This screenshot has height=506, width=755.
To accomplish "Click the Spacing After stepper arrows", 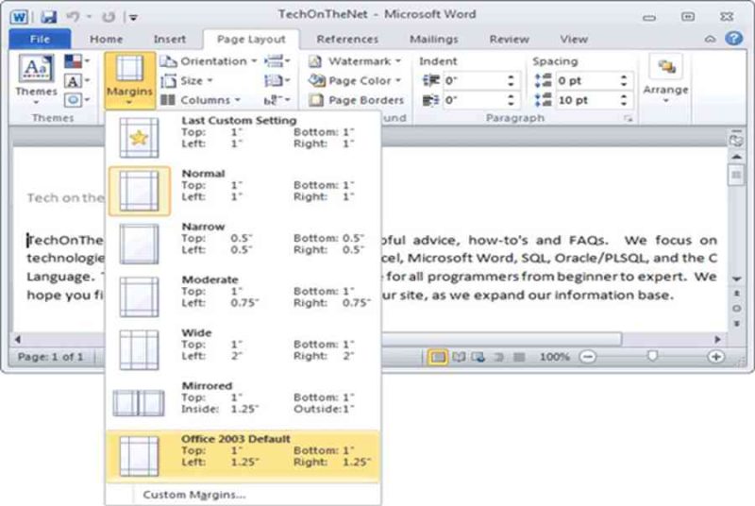I will (624, 100).
